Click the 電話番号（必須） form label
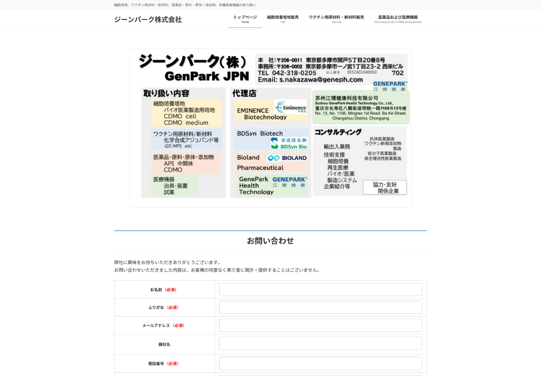The image size is (541, 376). [x=163, y=363]
